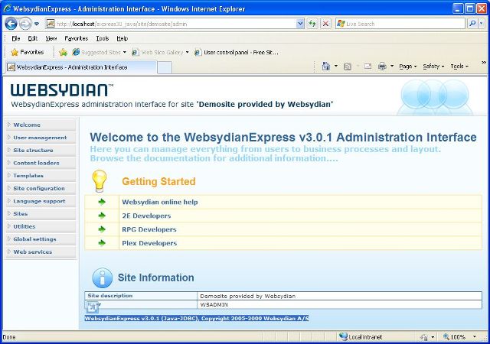Image resolution: width=490 pixels, height=344 pixels.
Task: Click the Add to Favorites Bar icon
Action: click(x=63, y=52)
